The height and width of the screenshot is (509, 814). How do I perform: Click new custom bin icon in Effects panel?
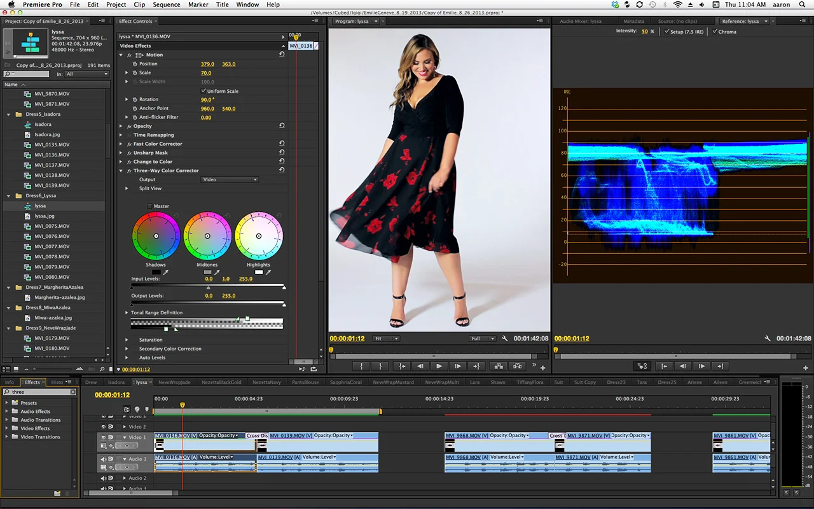point(57,493)
